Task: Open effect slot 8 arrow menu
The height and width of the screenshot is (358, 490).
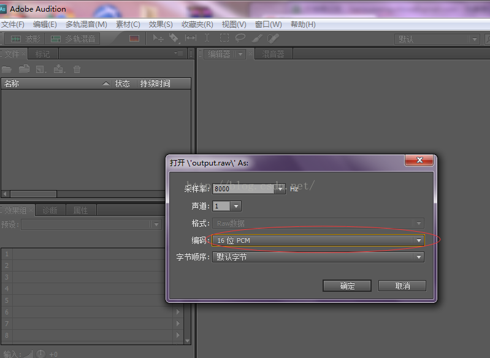Action: [178, 335]
